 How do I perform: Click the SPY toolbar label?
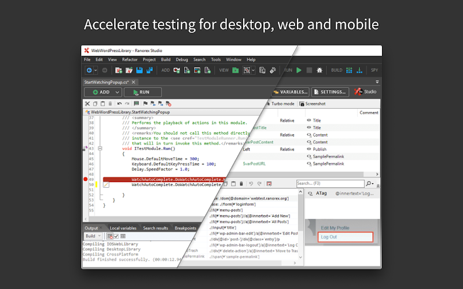(374, 70)
